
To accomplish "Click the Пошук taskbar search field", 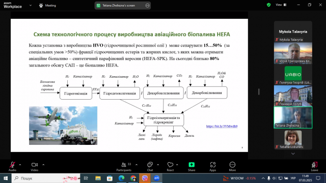I will (x=46, y=178).
